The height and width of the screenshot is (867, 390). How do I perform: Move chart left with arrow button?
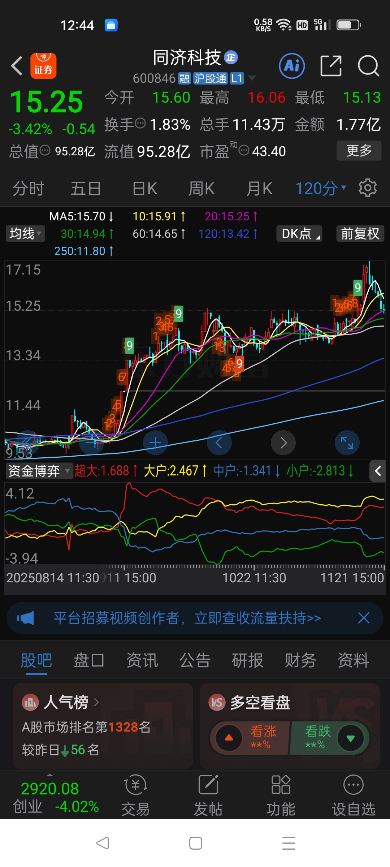click(219, 443)
